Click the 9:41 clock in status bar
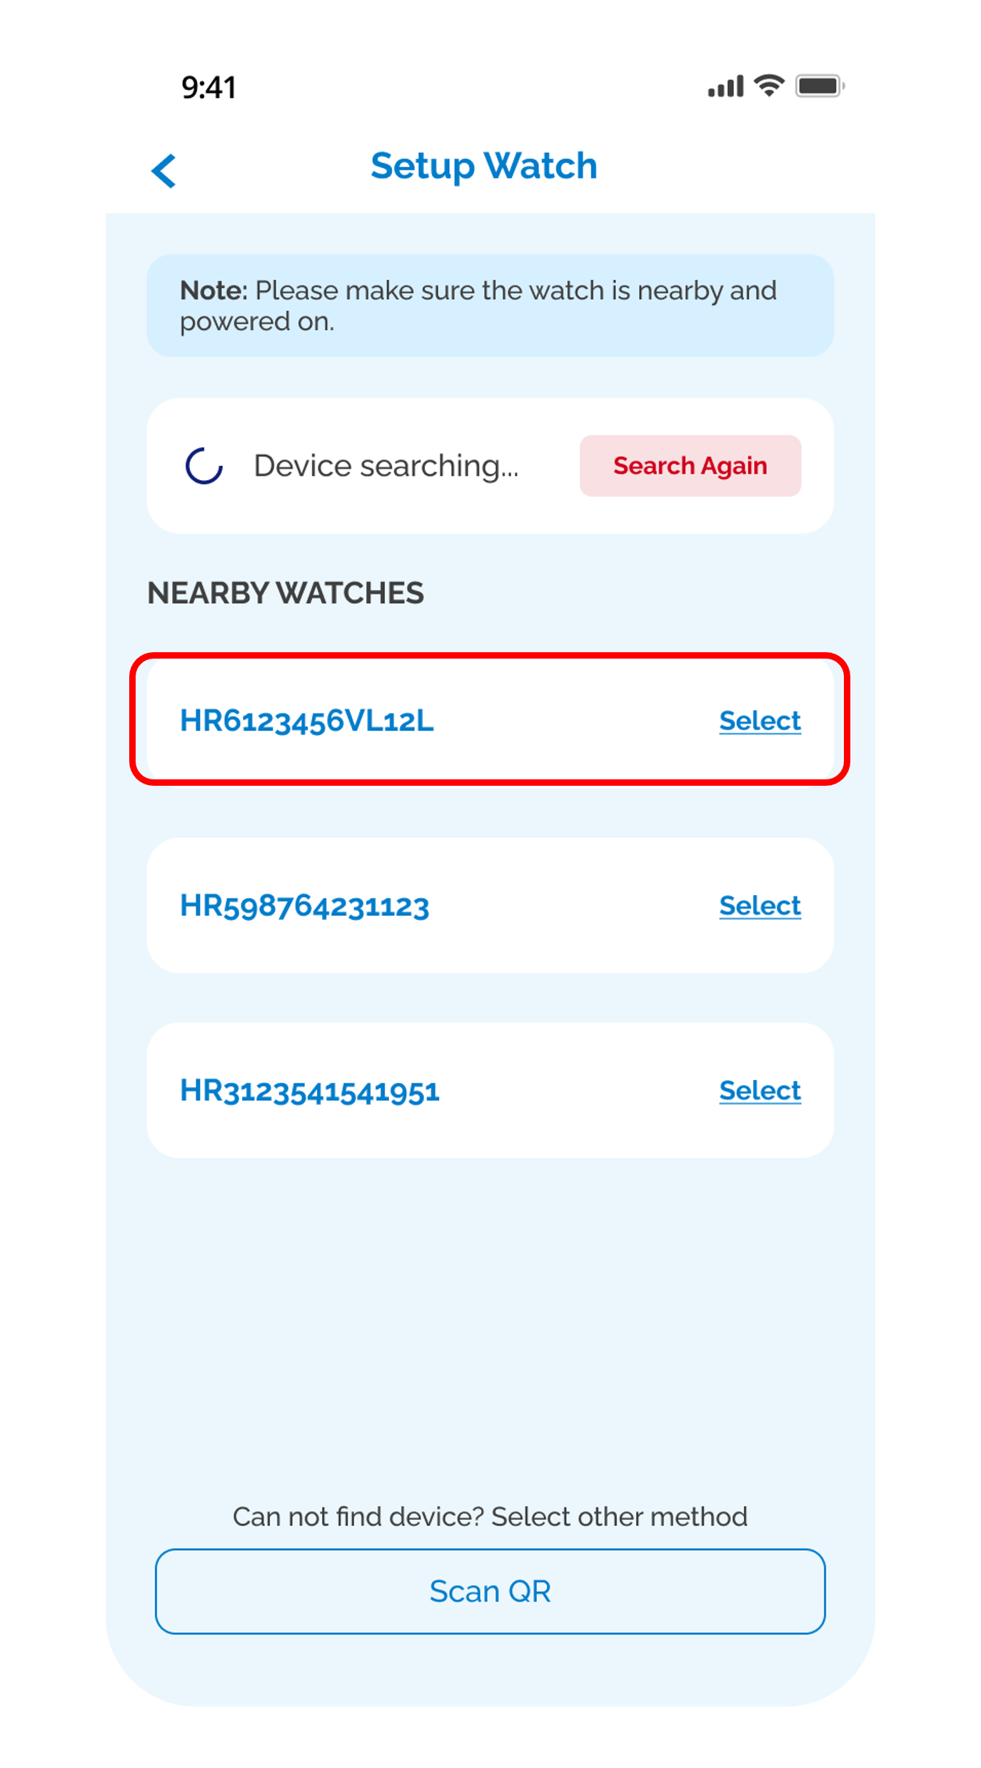This screenshot has height=1768, width=981. 208,87
